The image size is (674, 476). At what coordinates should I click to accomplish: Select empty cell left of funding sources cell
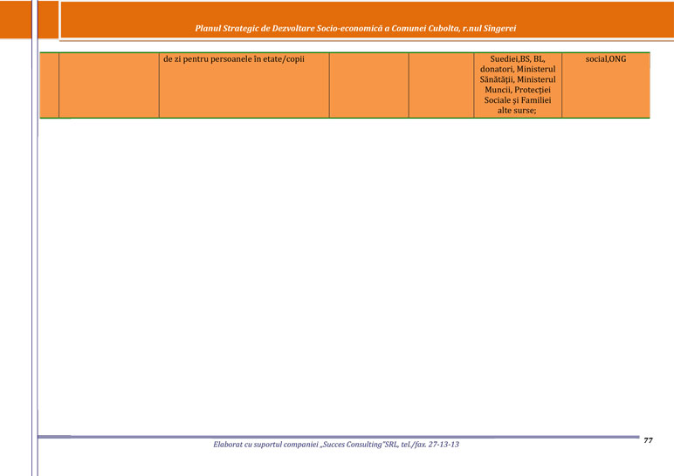(x=441, y=85)
